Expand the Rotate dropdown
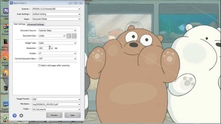 click(57, 53)
